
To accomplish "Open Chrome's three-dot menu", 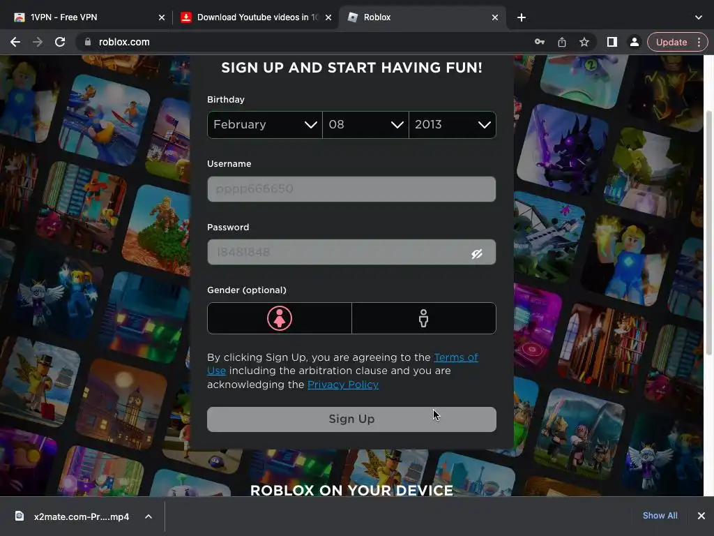I will [699, 42].
